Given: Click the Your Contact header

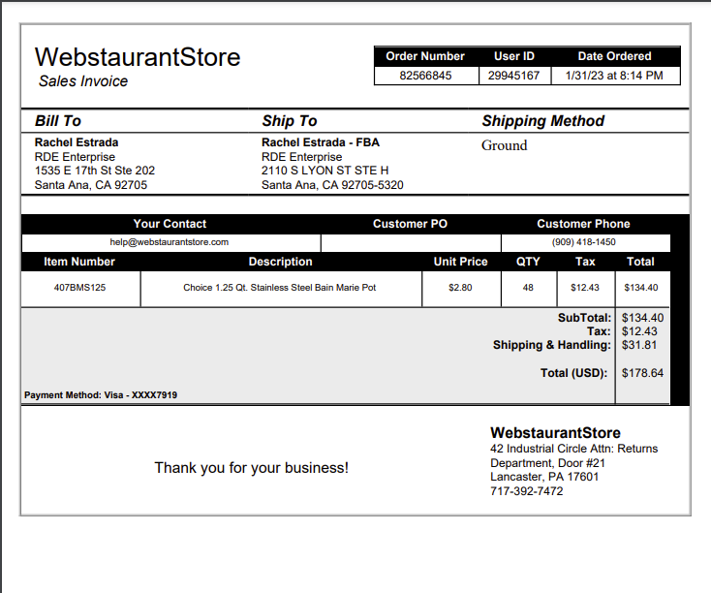Looking at the screenshot, I should click(170, 224).
